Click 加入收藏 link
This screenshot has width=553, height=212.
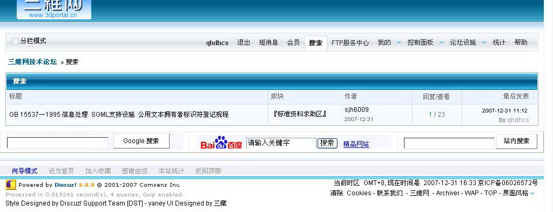(98, 171)
